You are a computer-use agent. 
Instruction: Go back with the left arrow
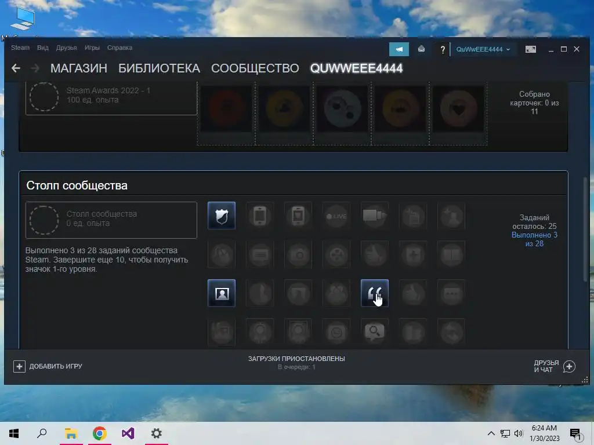(16, 68)
